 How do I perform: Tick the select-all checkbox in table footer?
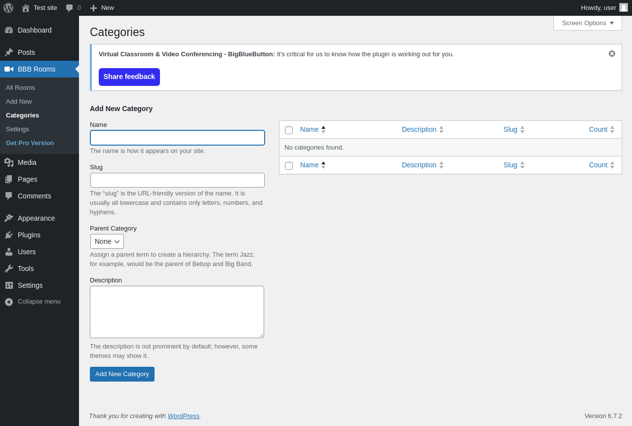[289, 166]
